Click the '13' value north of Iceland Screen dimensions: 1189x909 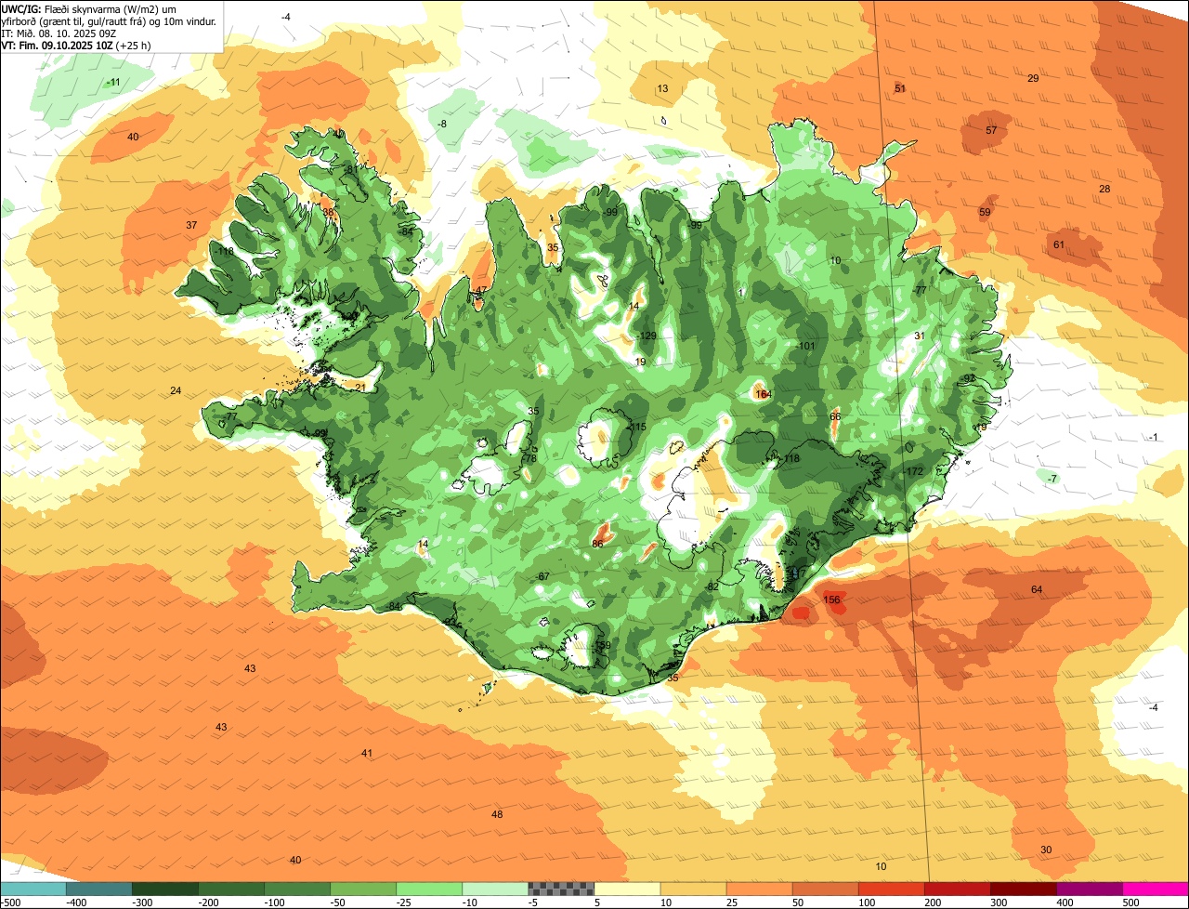(662, 89)
